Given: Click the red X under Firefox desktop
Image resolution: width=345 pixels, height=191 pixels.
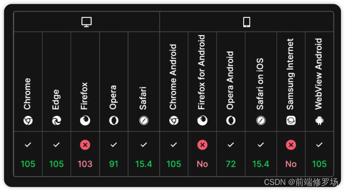Looking at the screenshot, I should tap(85, 145).
